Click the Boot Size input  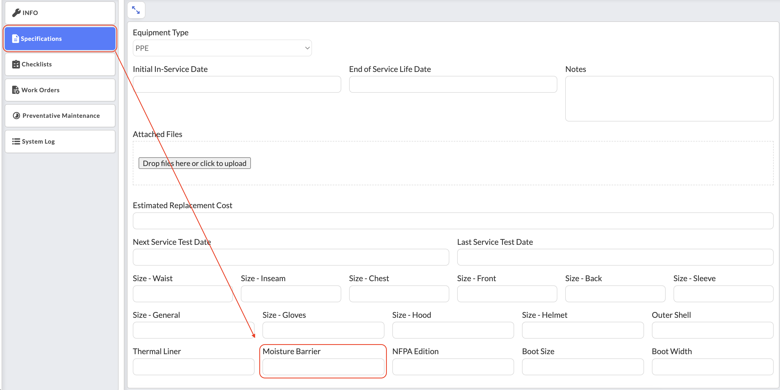[x=583, y=367]
